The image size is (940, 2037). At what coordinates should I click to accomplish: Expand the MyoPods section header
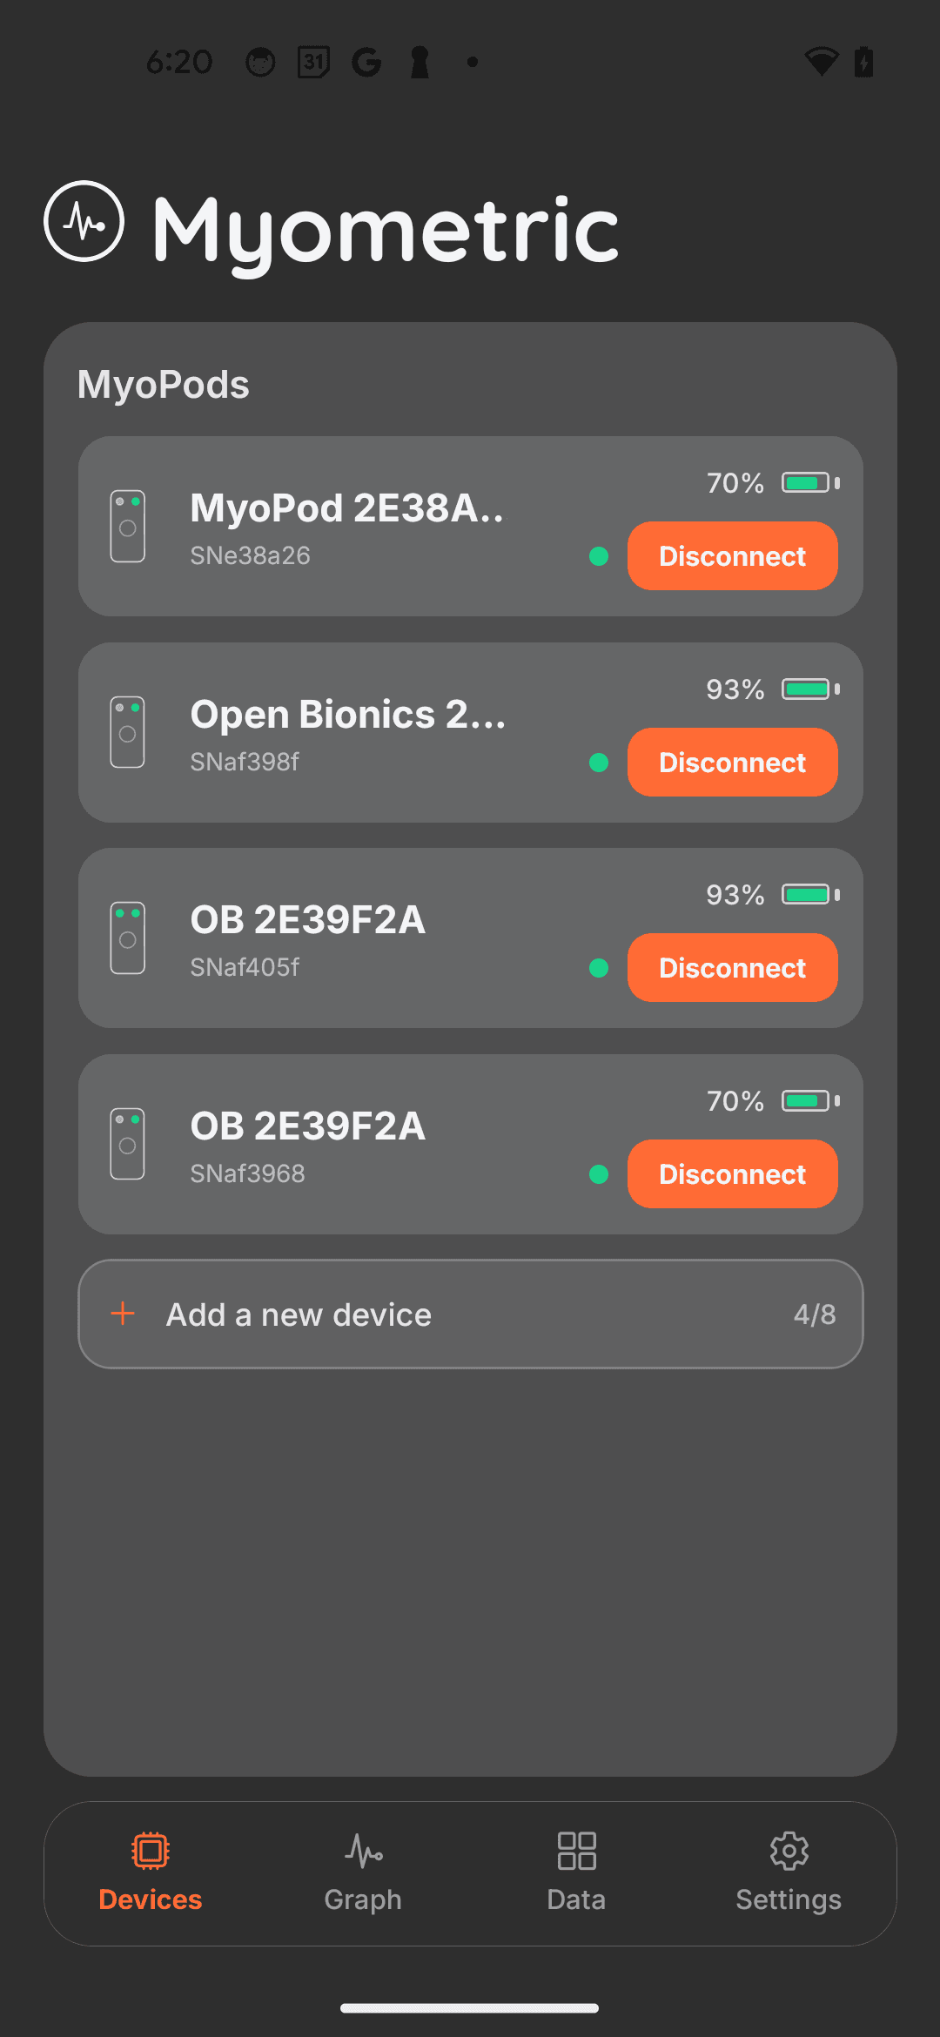[163, 383]
